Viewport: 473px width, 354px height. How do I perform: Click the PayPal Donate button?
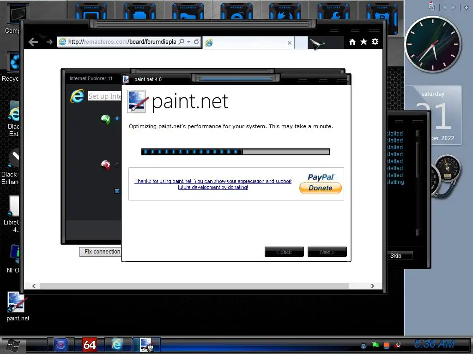coord(321,188)
